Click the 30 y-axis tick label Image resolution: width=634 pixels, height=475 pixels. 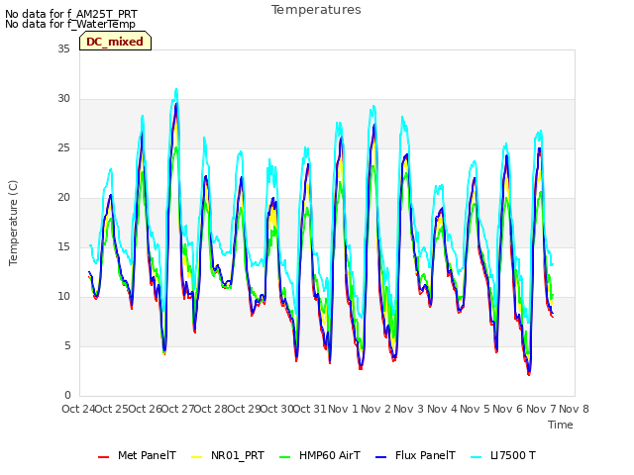tap(63, 99)
